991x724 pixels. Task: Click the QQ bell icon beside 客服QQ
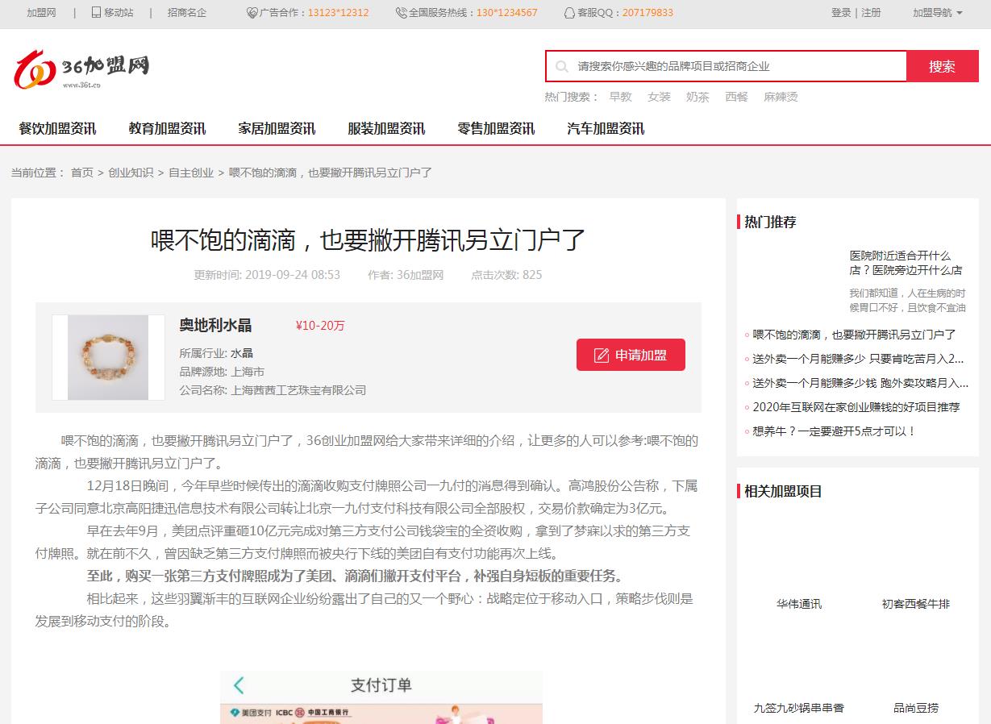(x=569, y=13)
